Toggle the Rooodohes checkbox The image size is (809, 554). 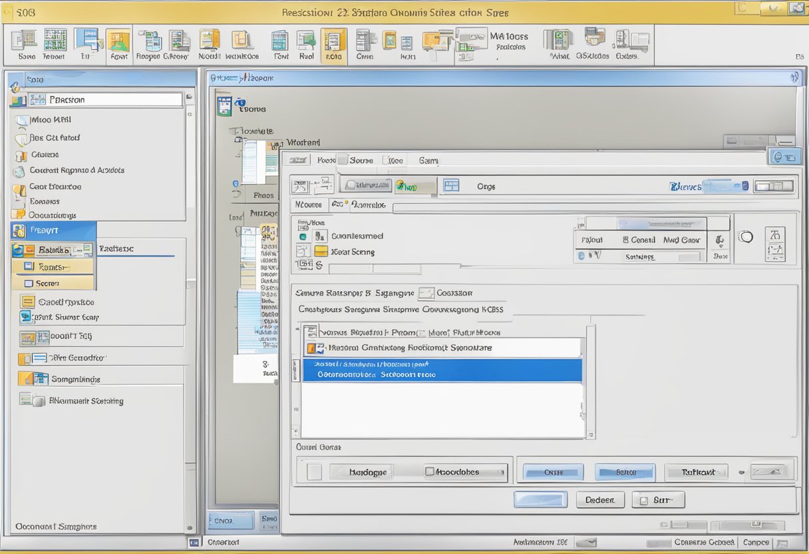pyautogui.click(x=429, y=472)
